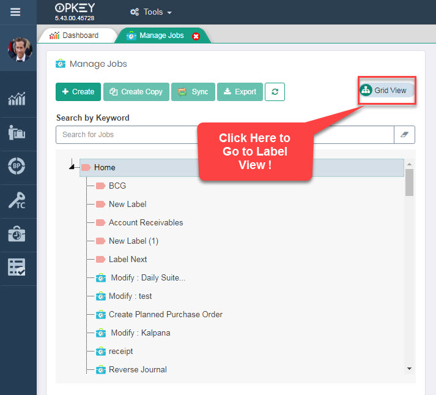
Task: Click the New Label (1) tag icon
Action: 100,241
